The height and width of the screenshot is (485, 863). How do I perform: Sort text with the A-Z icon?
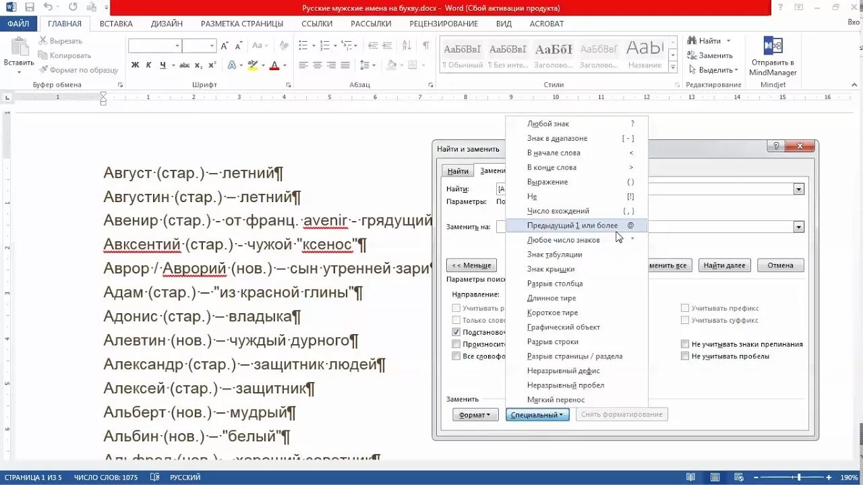tap(406, 46)
